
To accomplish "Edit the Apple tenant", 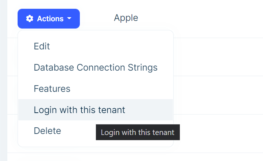I will click(x=42, y=46).
